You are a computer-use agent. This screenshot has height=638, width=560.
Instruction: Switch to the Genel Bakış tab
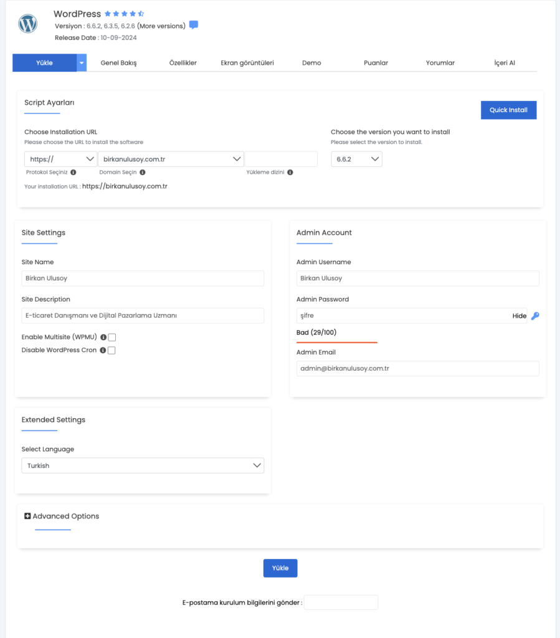tap(119, 63)
